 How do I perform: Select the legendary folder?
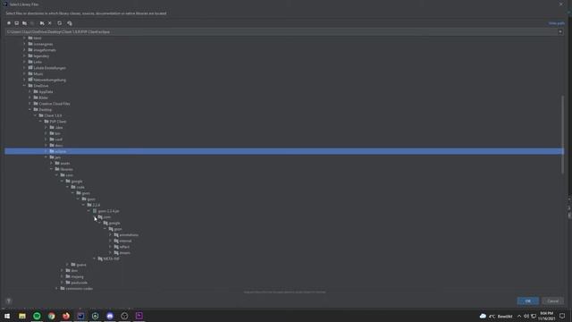(x=41, y=55)
